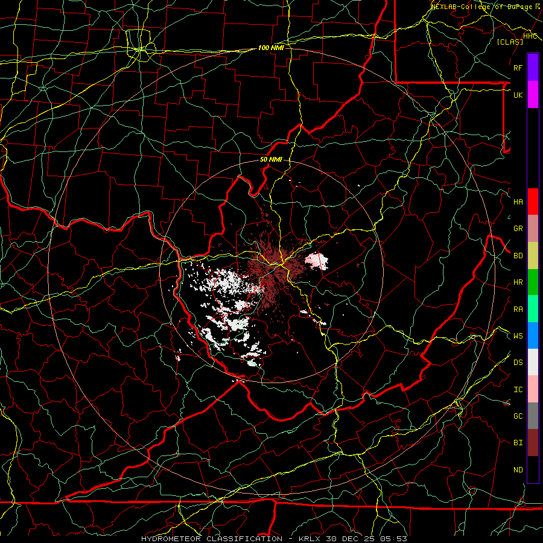This screenshot has height=543, width=543.
Task: Click the DS legend label
Action: pyautogui.click(x=518, y=363)
